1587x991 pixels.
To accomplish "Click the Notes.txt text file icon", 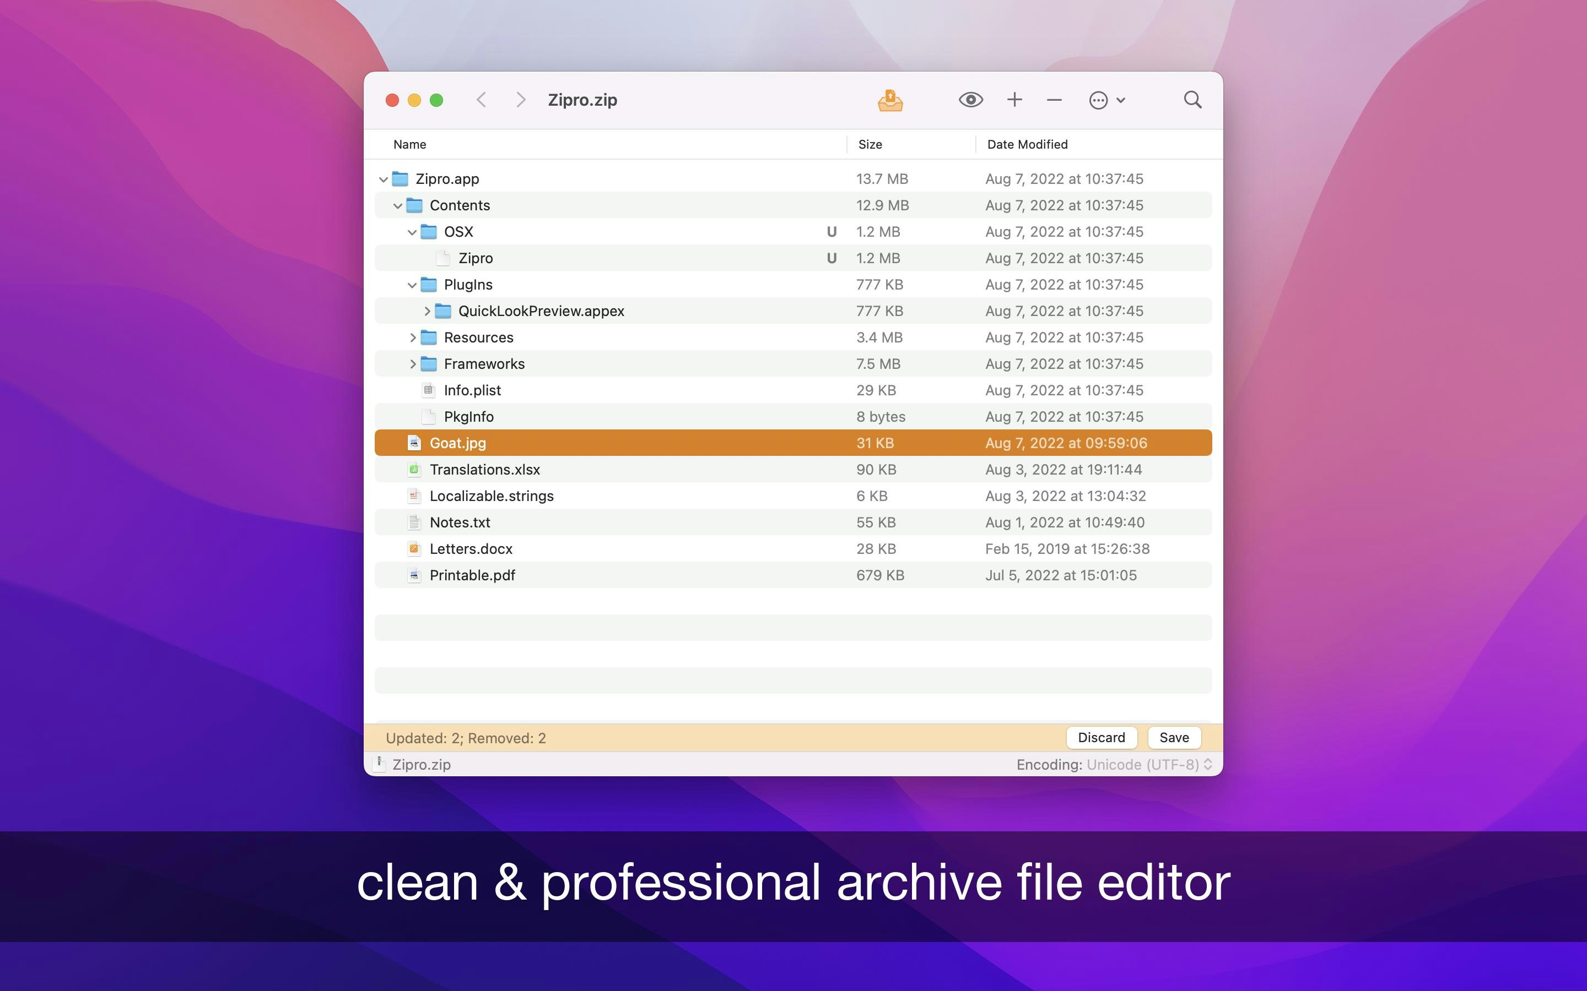I will click(x=414, y=522).
